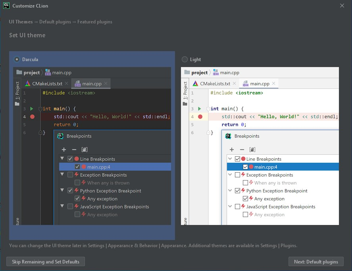Jump to Default plugins breadcrumb step
Image resolution: width=352 pixels, height=271 pixels.
[55, 22]
